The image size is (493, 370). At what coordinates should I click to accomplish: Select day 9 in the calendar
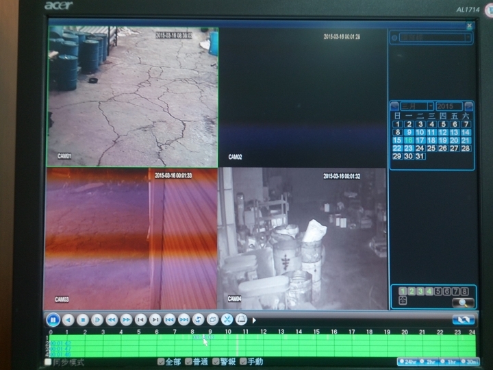[409, 132]
